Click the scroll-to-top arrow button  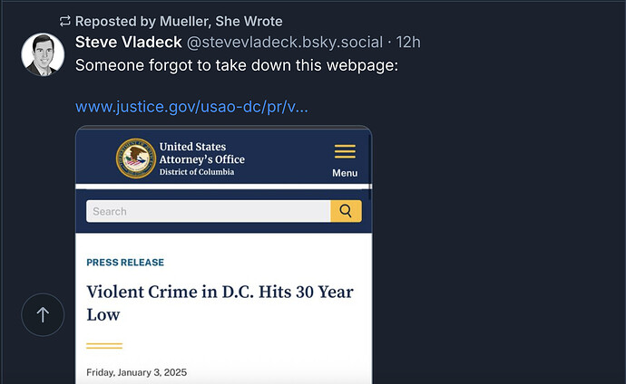(x=43, y=315)
